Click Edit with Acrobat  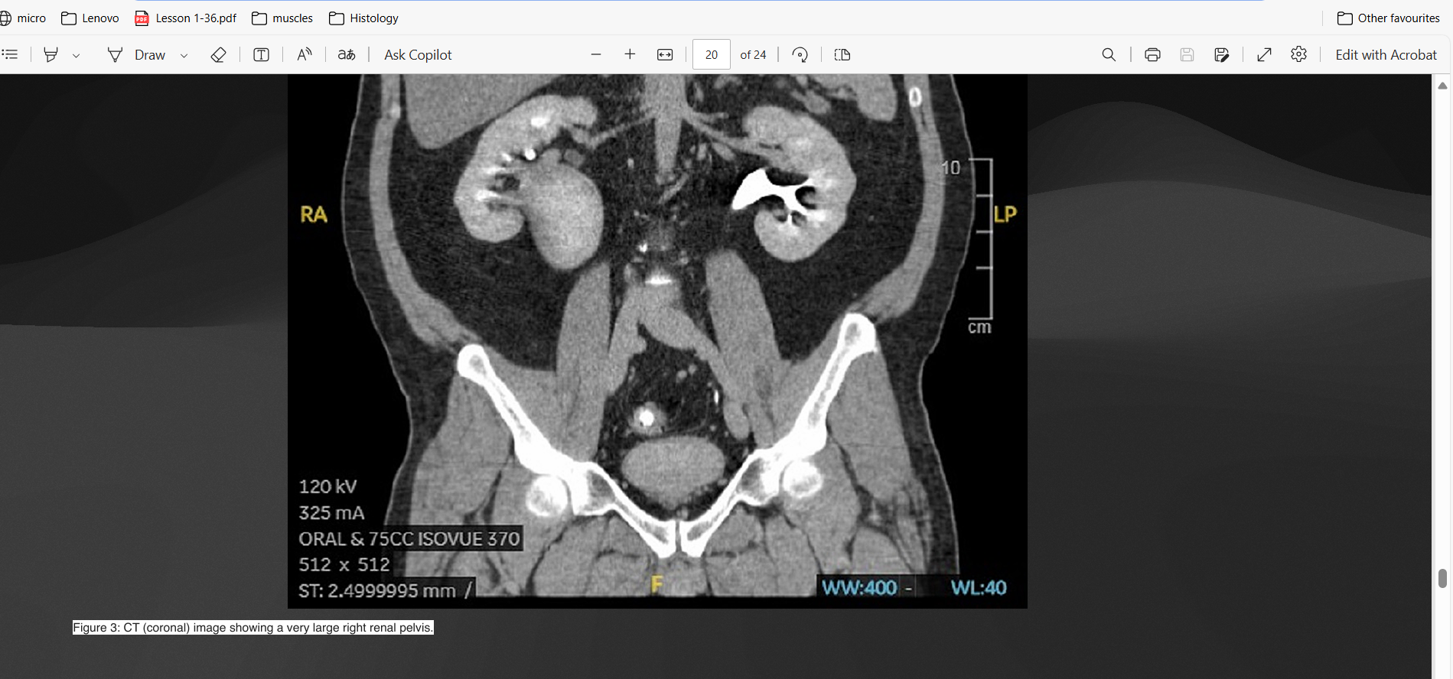[x=1386, y=54]
